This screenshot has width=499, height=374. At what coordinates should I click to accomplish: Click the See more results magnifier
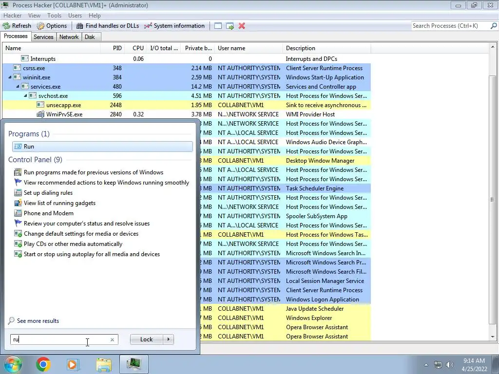(x=12, y=320)
